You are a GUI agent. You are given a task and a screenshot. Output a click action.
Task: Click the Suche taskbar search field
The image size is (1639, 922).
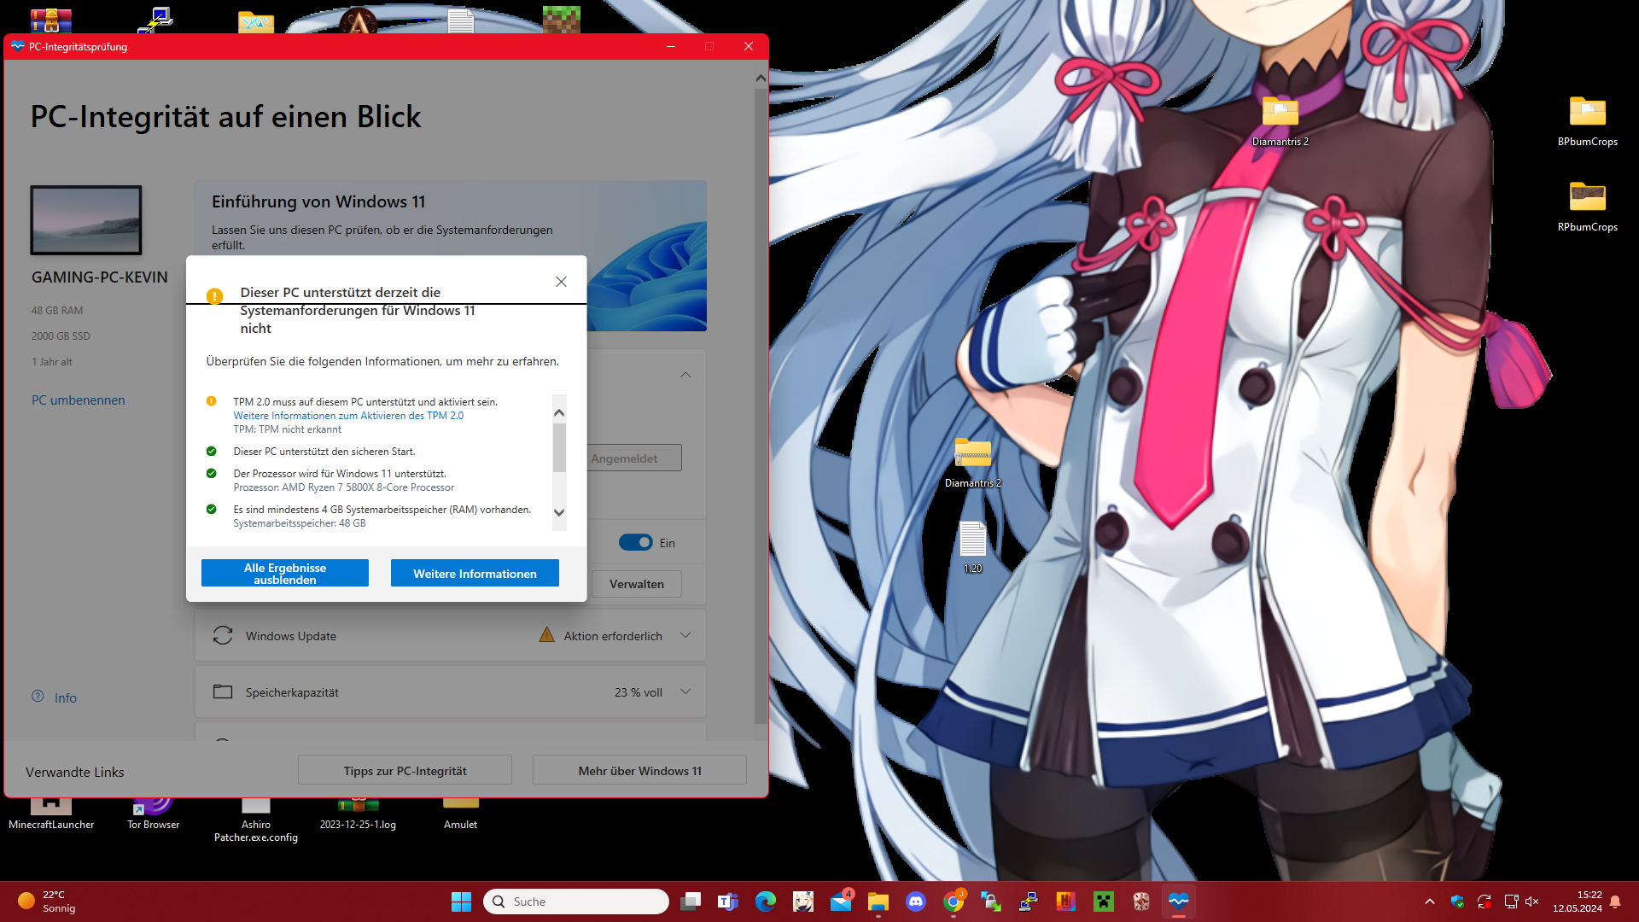click(576, 902)
